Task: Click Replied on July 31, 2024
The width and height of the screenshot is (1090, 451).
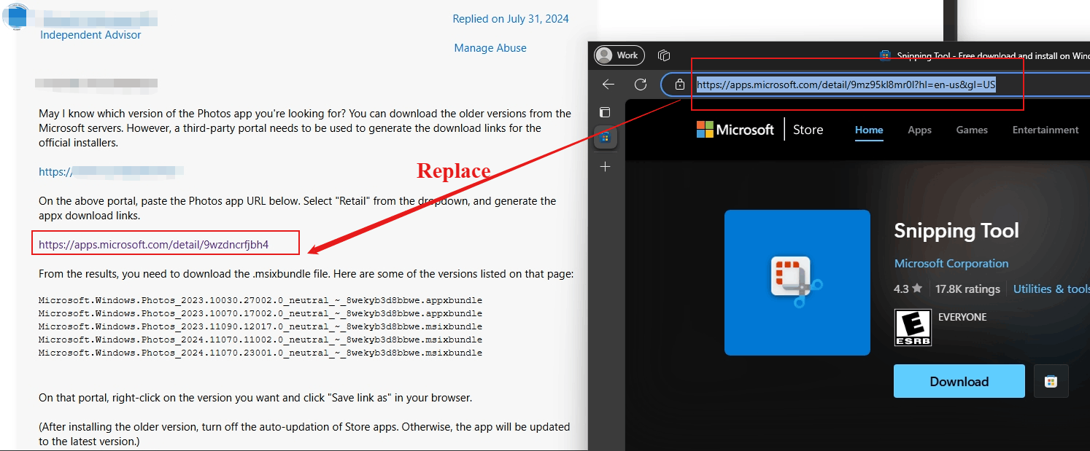Action: 511,19
